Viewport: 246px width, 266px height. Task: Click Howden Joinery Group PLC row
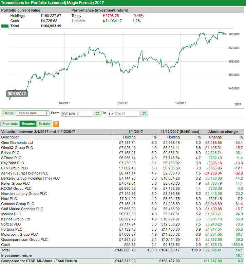pos(122,194)
